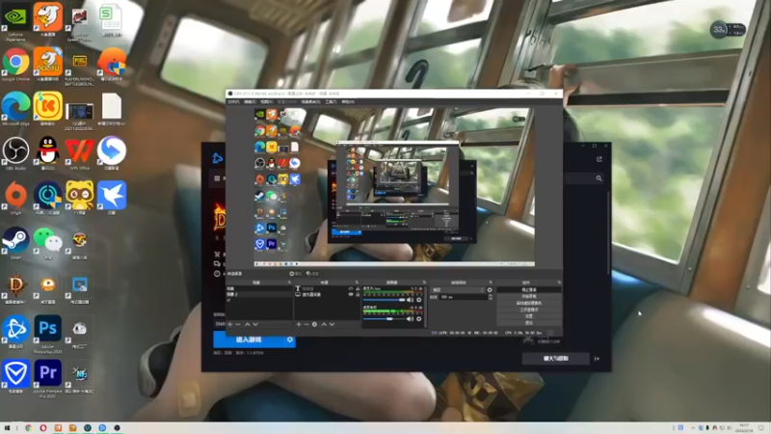The image size is (771, 434).
Task: Add a new scene with the plus icon
Action: 230,324
